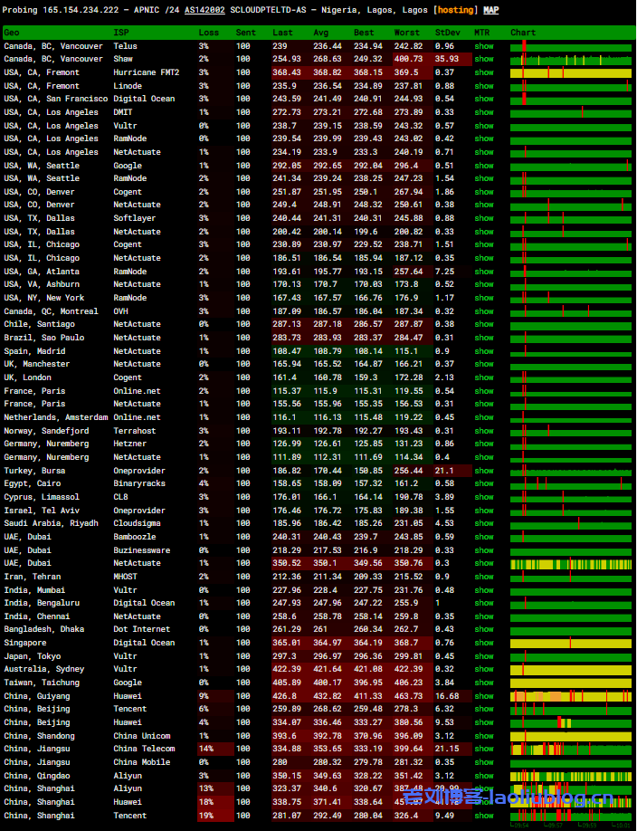Click the latency chart for Vancouver Shaw
Viewport: 637px width, 831px height.
click(x=570, y=60)
